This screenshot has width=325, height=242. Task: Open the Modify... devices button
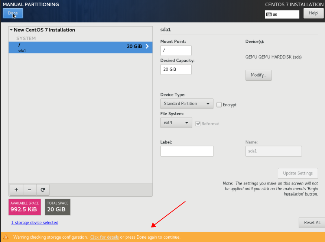(259, 75)
